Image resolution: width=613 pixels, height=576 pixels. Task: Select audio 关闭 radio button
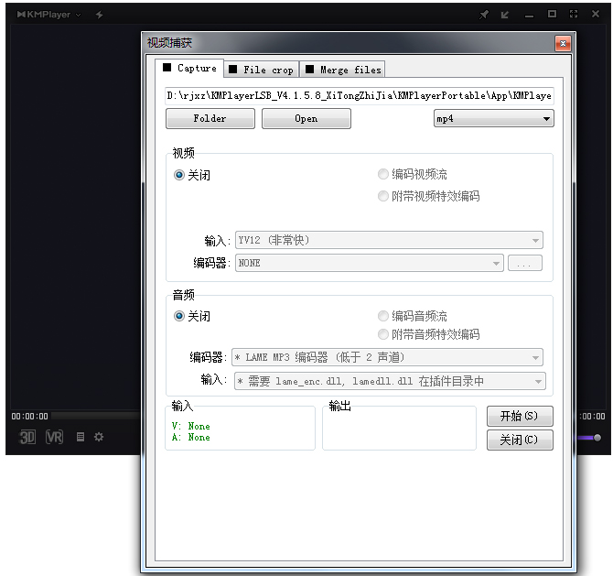(x=179, y=316)
